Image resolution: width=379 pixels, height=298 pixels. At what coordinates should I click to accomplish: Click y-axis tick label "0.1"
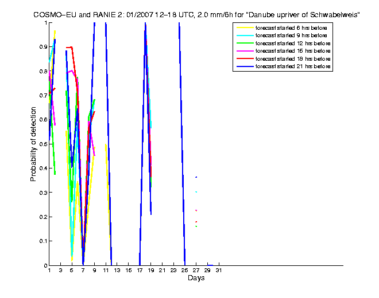tap(43, 241)
